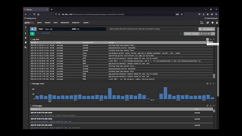Image resolution: width=242 pixels, height=136 pixels.
Task: Open the search actions ellipsis menu
Action: (x=213, y=34)
